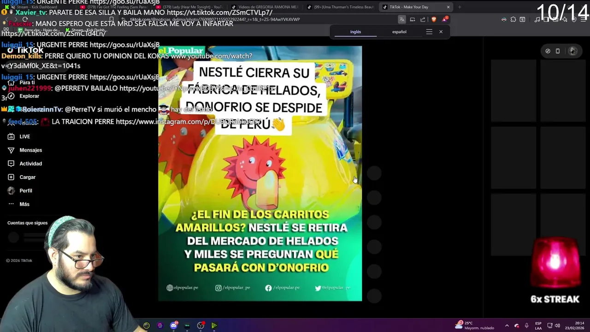Switch to Uma Thurman's Timeless Beauty tab
The width and height of the screenshot is (590, 332).
tap(340, 7)
